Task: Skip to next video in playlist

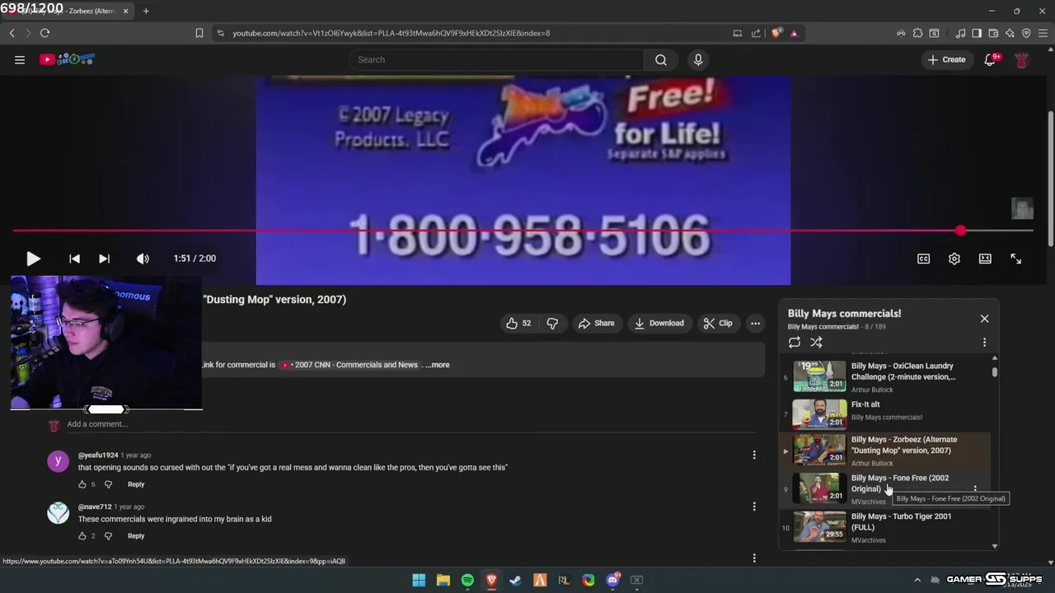Action: click(x=104, y=259)
